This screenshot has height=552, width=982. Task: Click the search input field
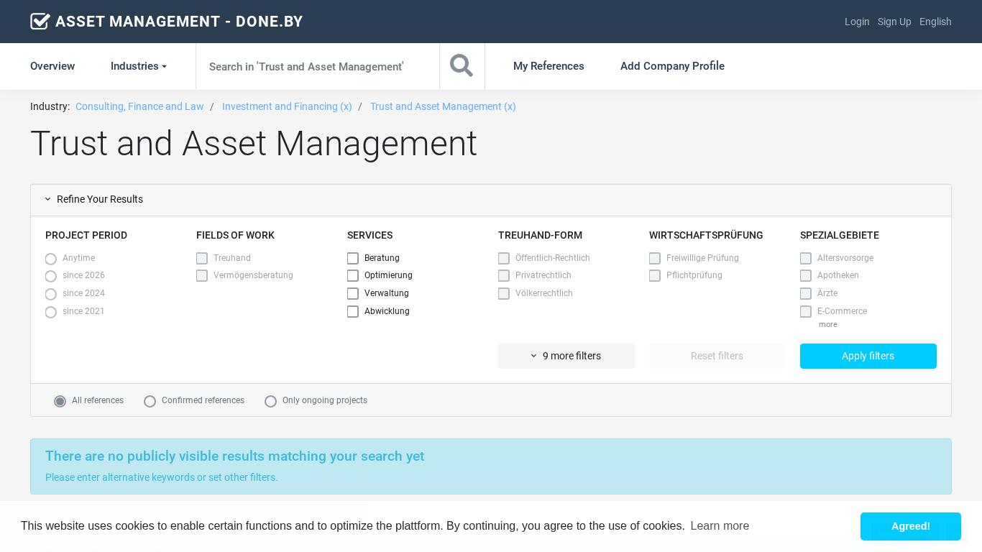coord(317,66)
